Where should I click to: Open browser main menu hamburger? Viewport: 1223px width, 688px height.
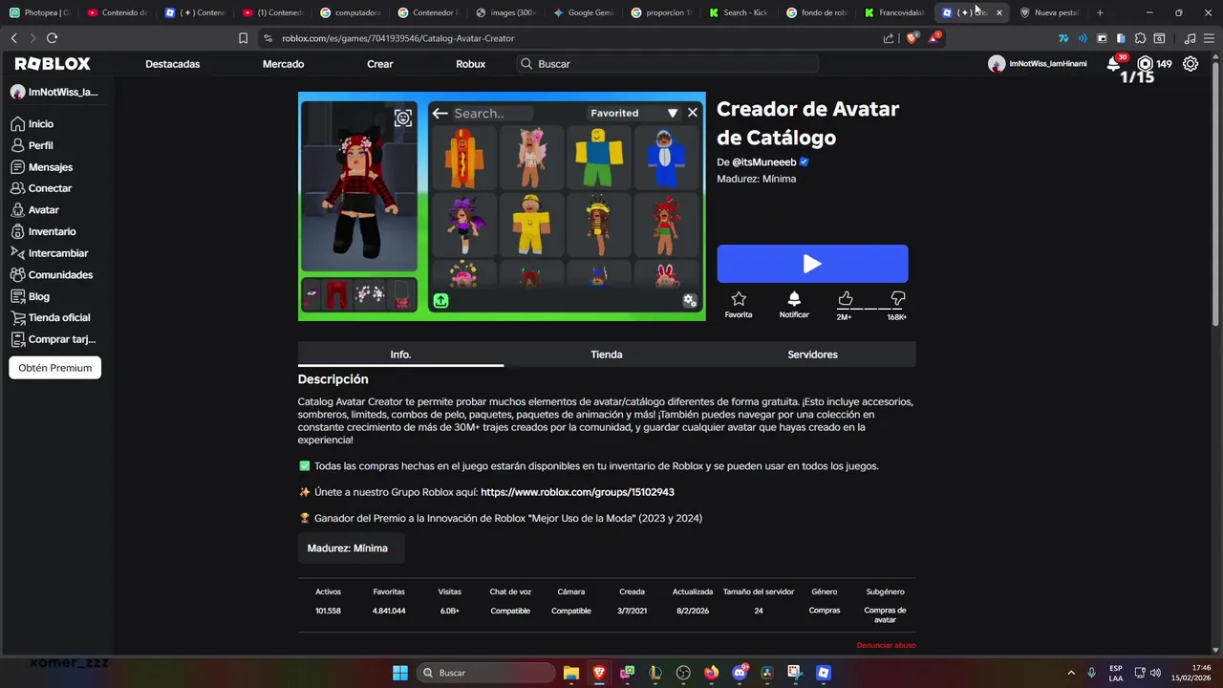1210,38
